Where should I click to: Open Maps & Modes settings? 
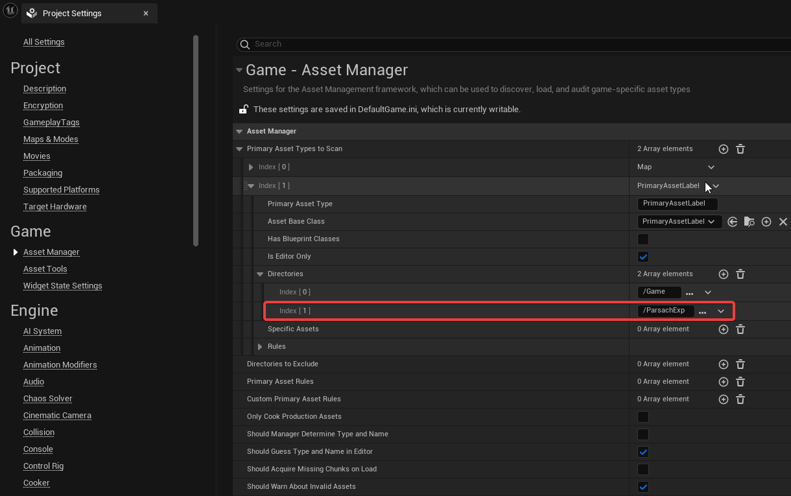pyautogui.click(x=51, y=139)
